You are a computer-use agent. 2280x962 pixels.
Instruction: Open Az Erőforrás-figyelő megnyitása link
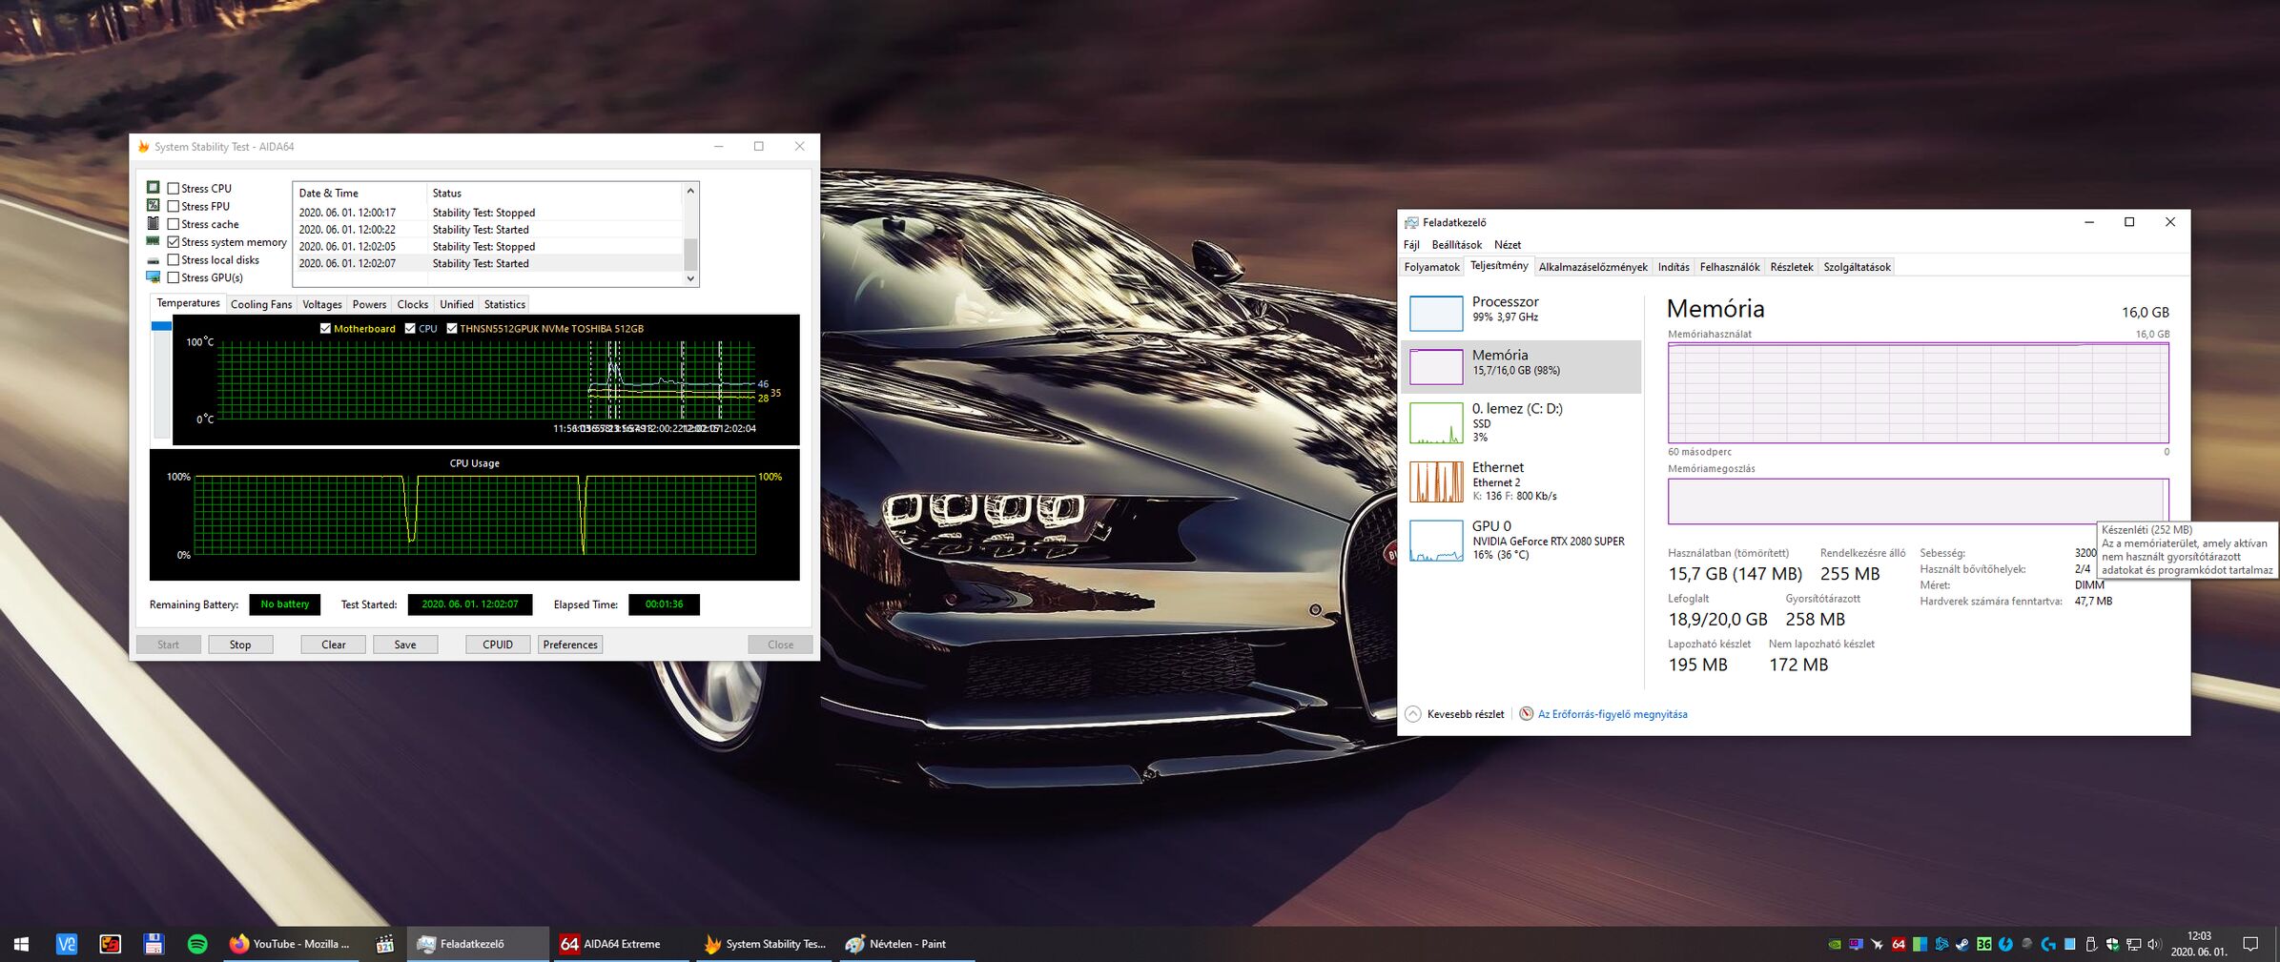pos(1612,714)
